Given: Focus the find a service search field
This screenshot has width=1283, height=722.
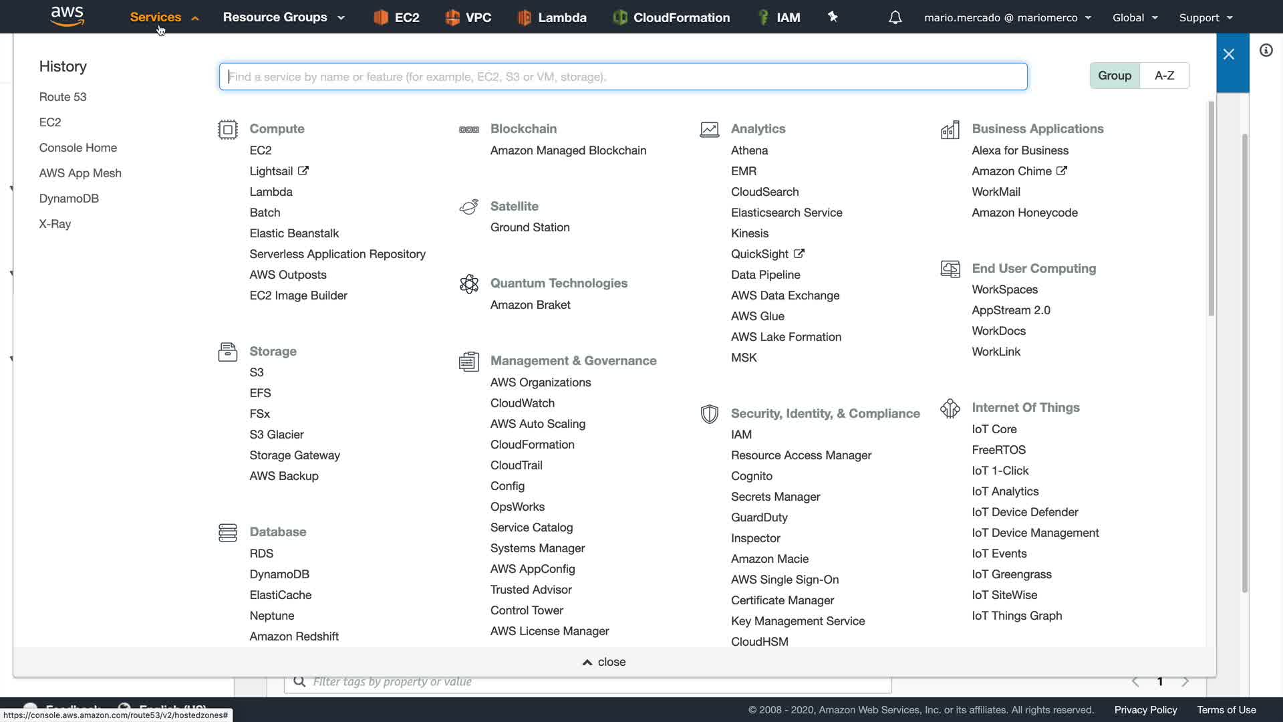Looking at the screenshot, I should [x=623, y=77].
